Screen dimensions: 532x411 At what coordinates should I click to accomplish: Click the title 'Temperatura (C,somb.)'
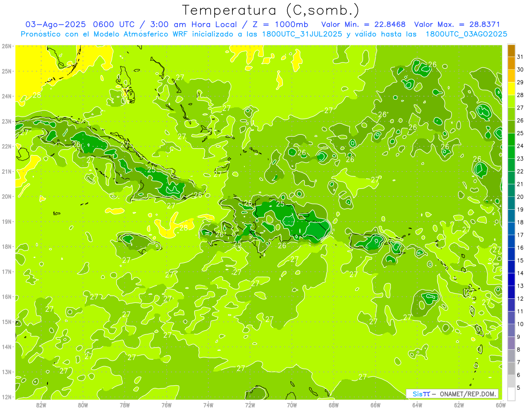click(x=271, y=10)
